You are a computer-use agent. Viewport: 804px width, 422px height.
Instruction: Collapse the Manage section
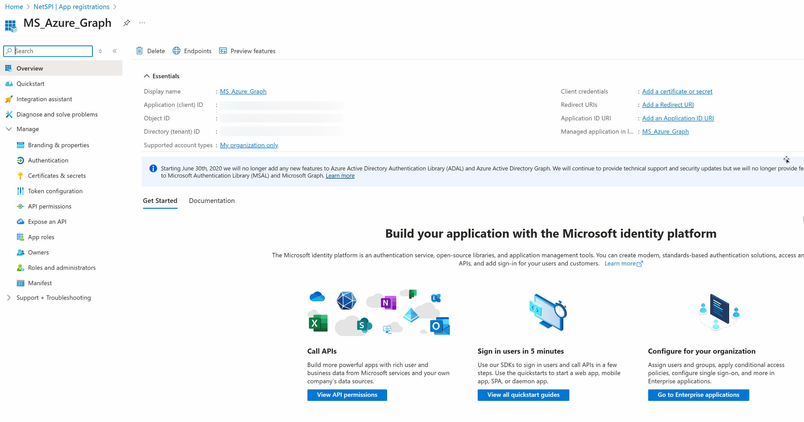9,129
